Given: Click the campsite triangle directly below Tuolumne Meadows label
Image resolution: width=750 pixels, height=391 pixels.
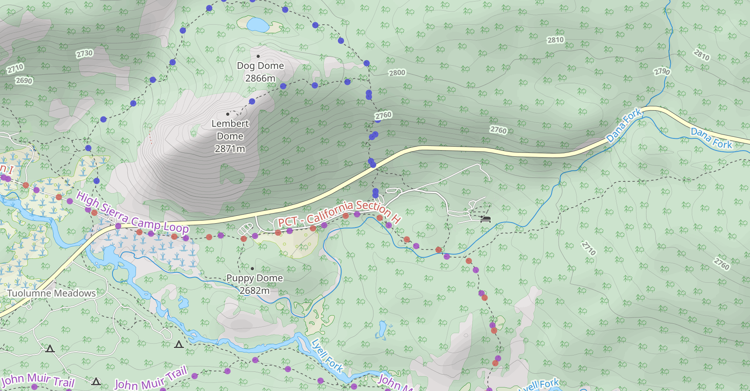Looking at the screenshot, I should tap(50, 348).
